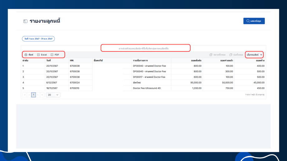287x161 pixels.
Task: Click the paid amount 50,000.00
Action: pyautogui.click(x=218, y=83)
